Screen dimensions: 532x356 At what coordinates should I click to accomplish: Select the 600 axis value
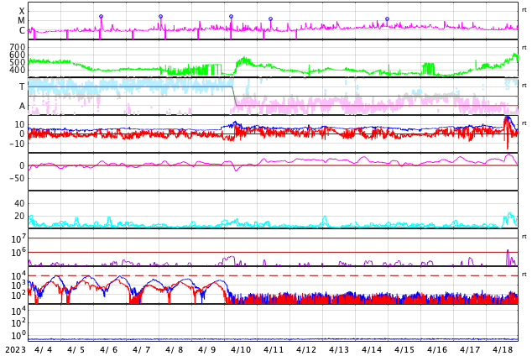(x=18, y=55)
